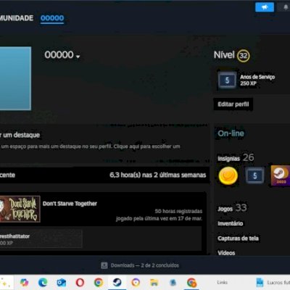Click the blue profile avatar
Viewport: 290px width, 290px height.
(15, 78)
